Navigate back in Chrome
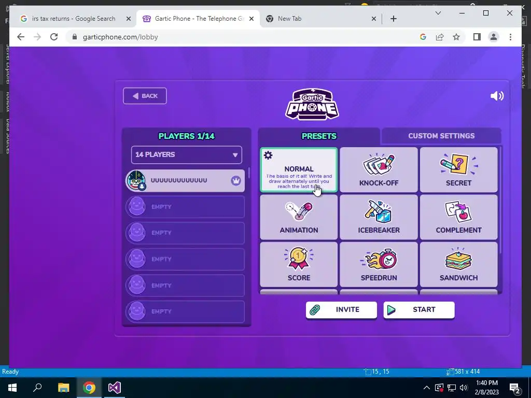 pyautogui.click(x=21, y=37)
